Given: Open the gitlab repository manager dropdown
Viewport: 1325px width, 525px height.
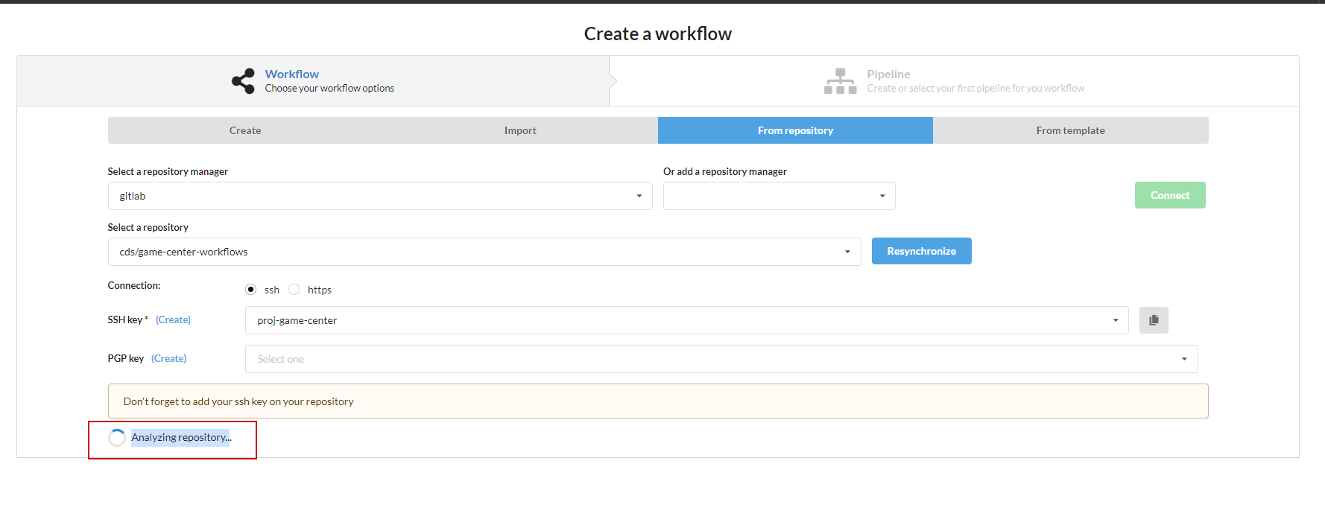Looking at the screenshot, I should click(x=380, y=196).
